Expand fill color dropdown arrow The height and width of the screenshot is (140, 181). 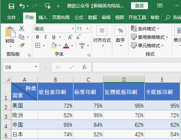pos(59,45)
